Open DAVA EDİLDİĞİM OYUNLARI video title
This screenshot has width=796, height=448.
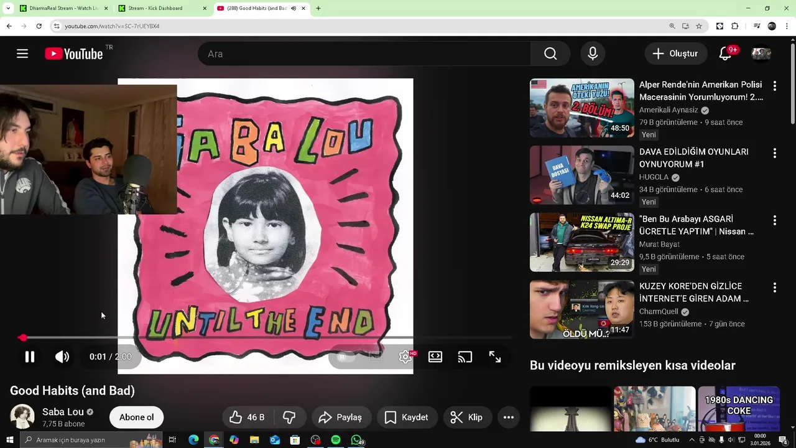(694, 158)
